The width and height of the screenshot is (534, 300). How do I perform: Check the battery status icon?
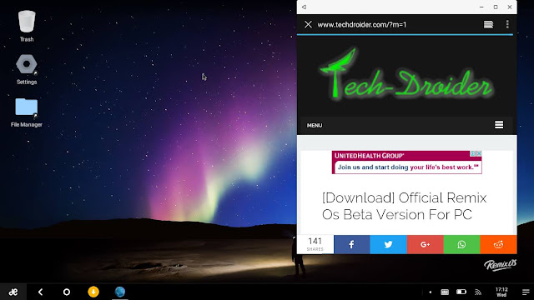(x=461, y=292)
